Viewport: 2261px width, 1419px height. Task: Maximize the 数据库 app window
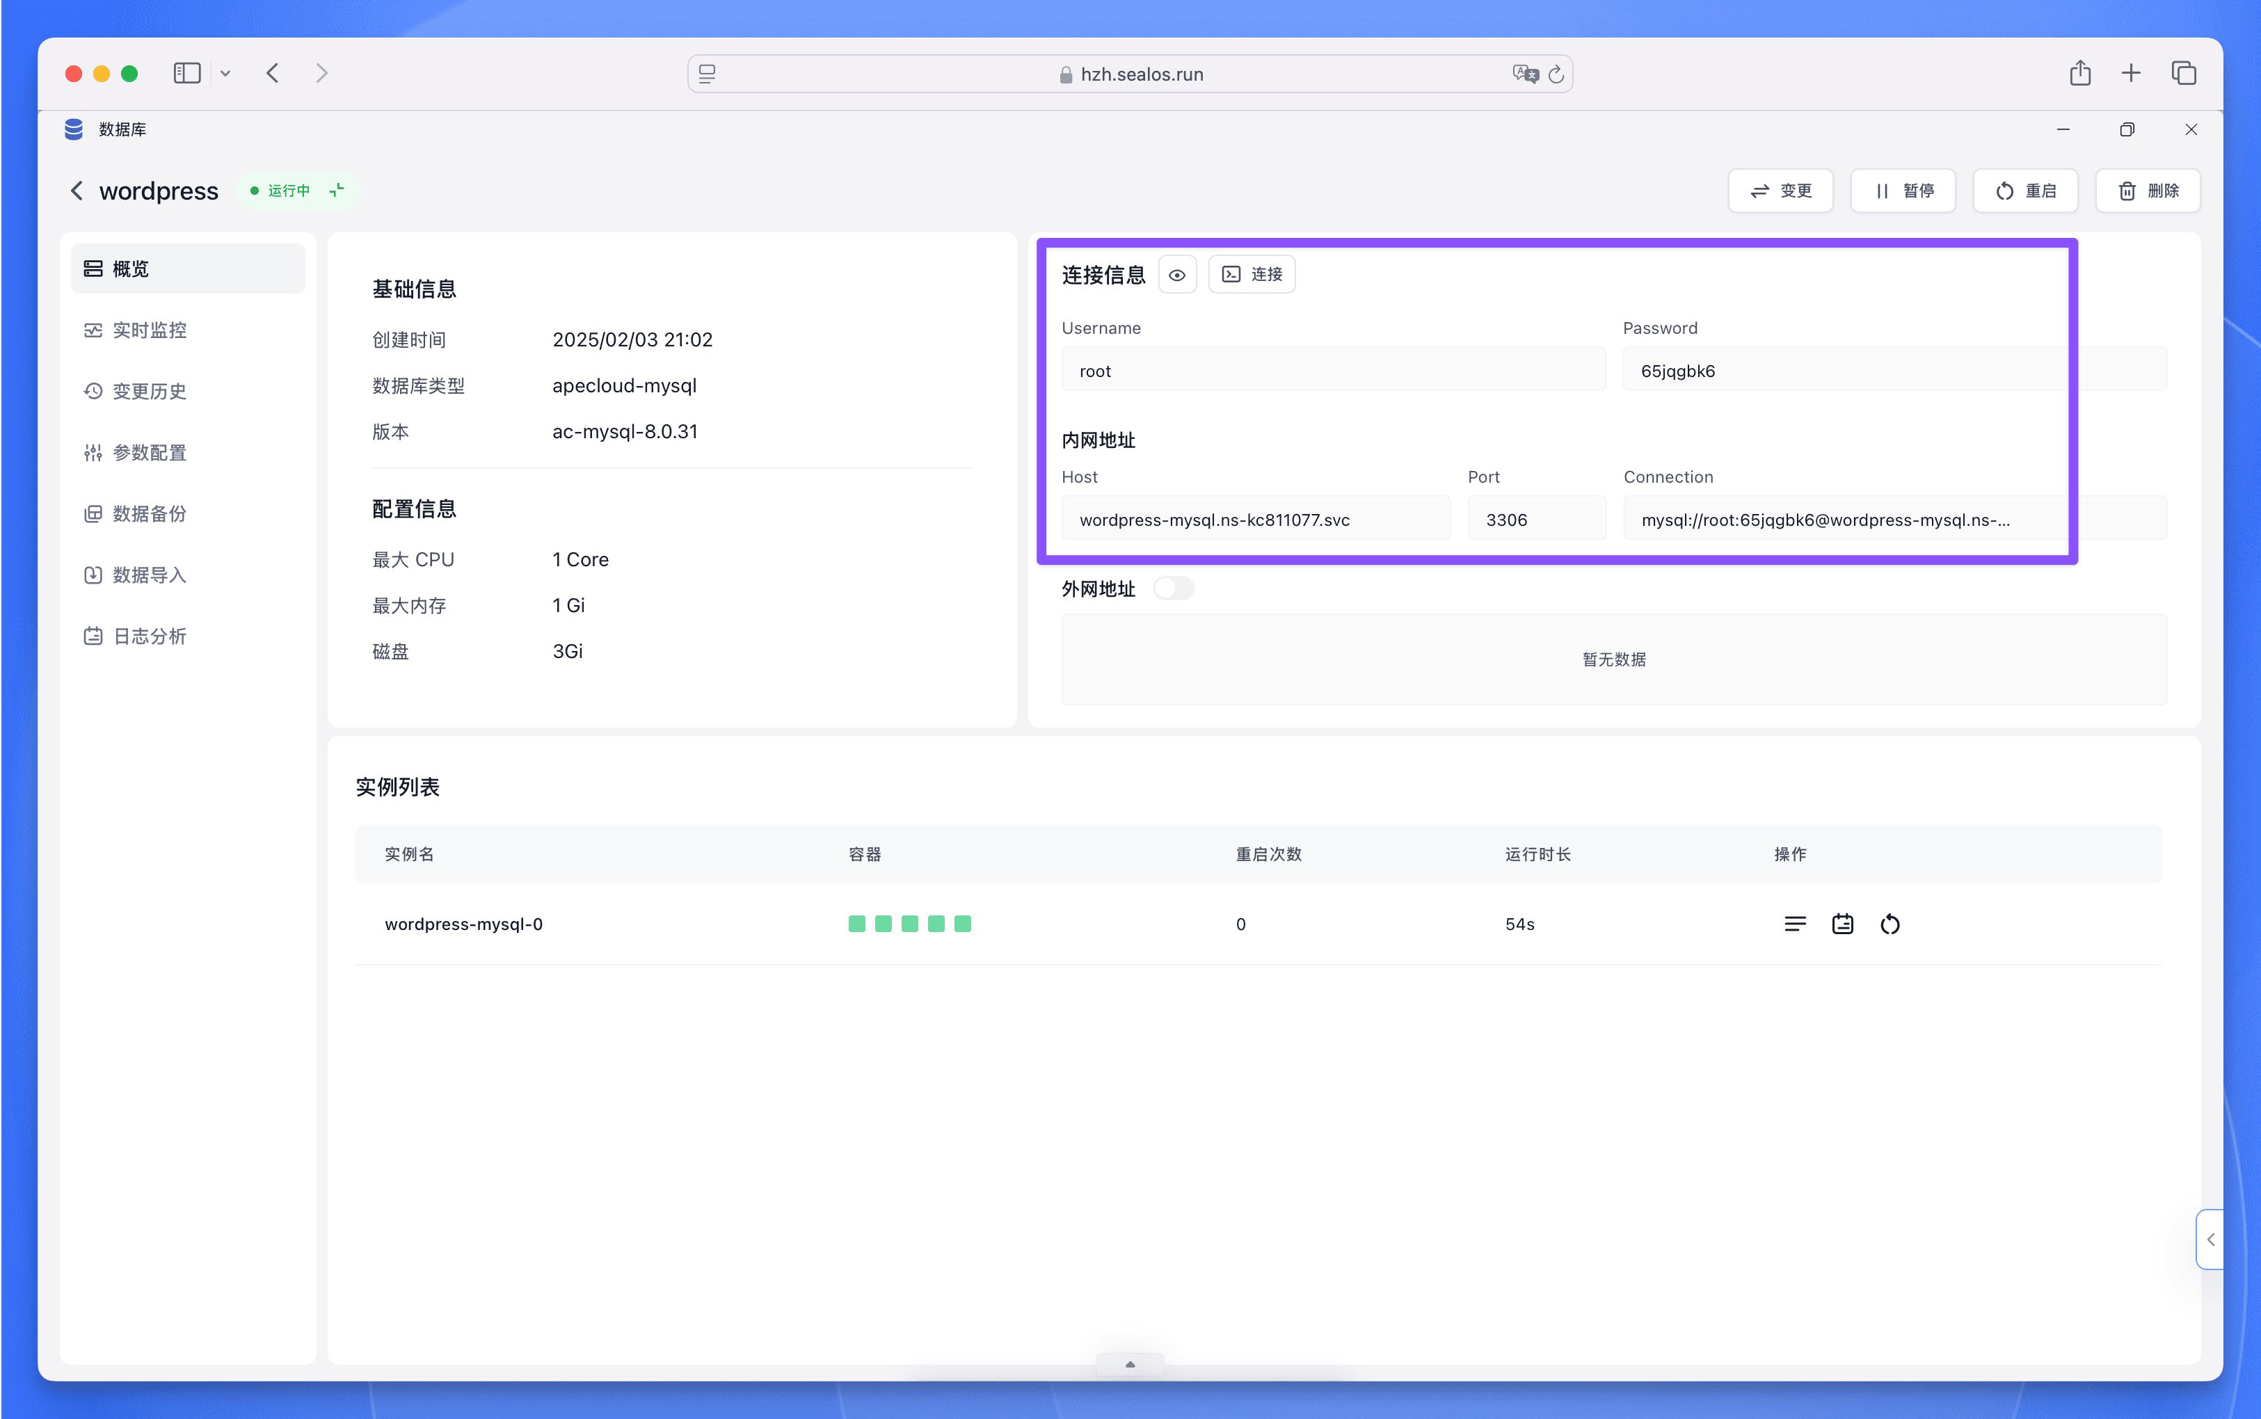pyautogui.click(x=2127, y=129)
